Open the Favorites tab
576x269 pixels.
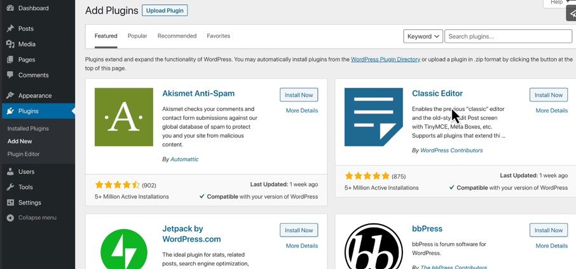click(218, 36)
